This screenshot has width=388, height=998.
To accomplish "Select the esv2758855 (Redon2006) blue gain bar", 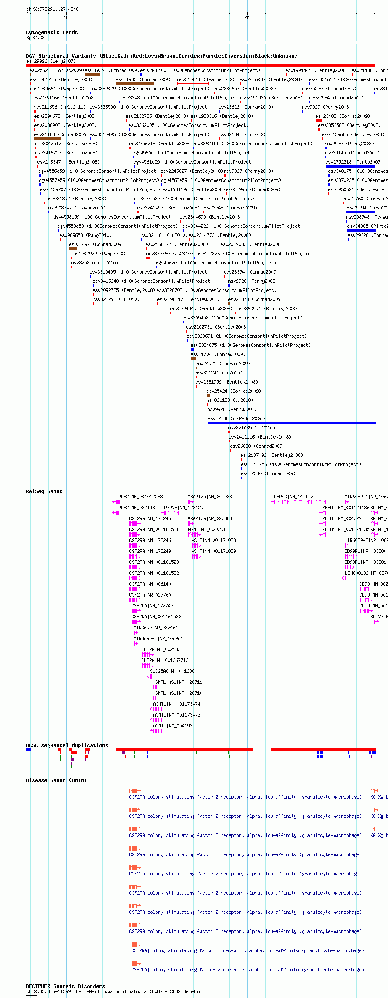I will [x=292, y=423].
